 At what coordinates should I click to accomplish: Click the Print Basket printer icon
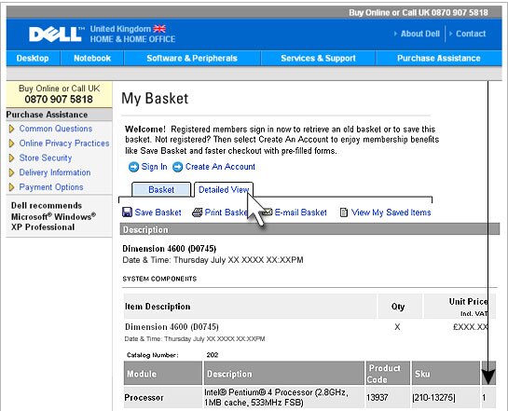(198, 212)
